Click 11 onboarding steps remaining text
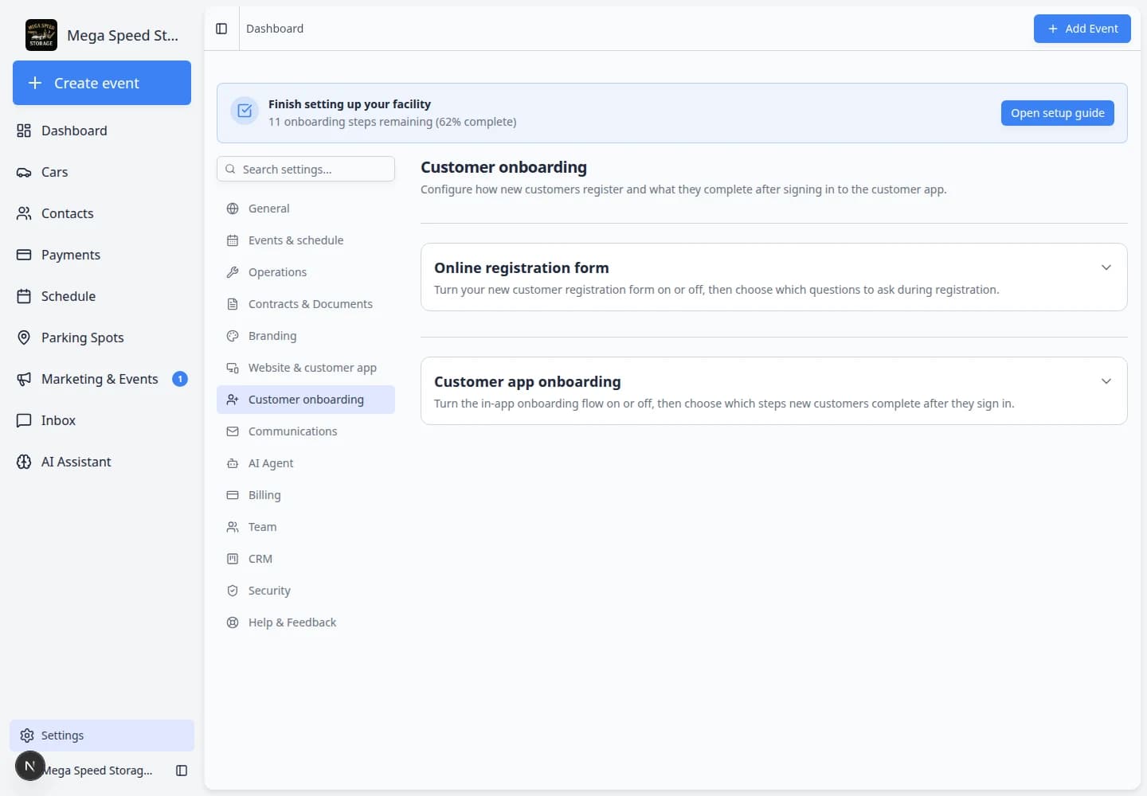1147x796 pixels. point(393,122)
